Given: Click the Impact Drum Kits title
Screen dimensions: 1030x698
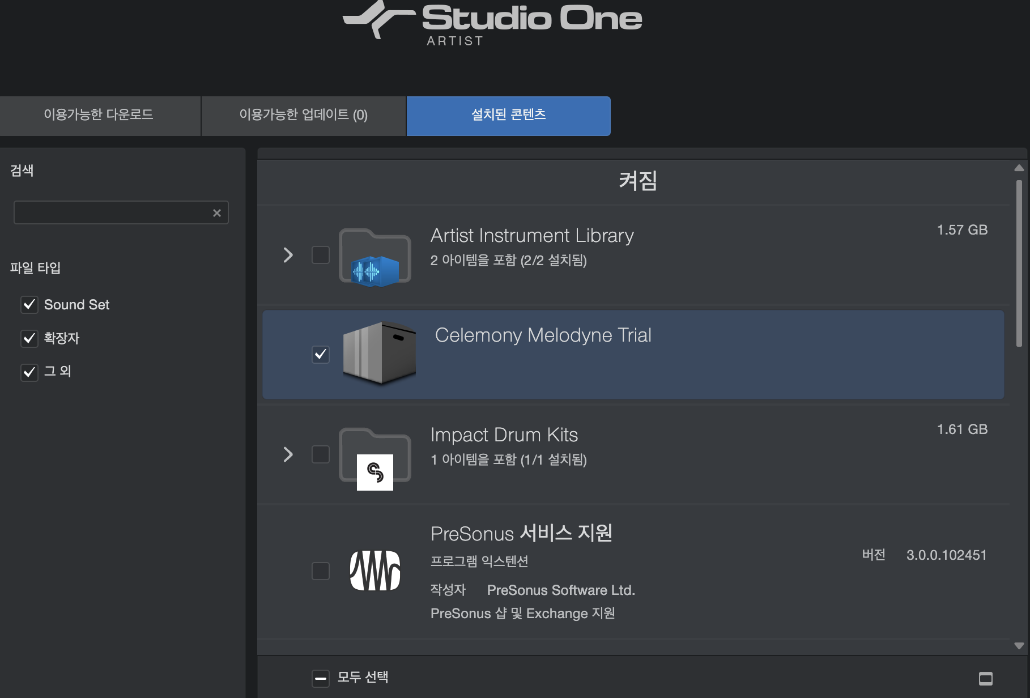Looking at the screenshot, I should pos(504,435).
